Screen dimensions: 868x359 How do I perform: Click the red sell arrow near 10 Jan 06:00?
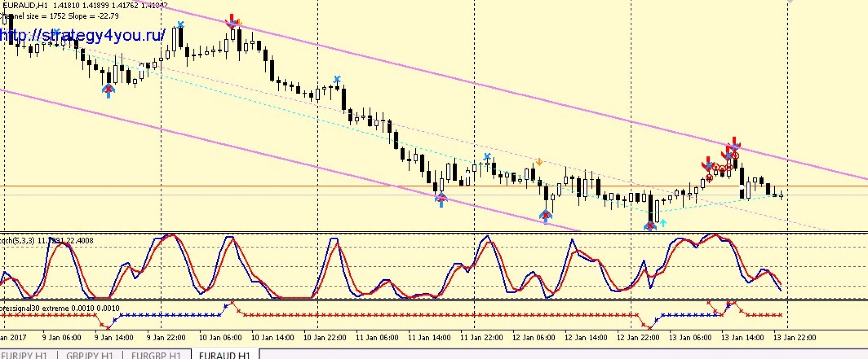(x=232, y=20)
